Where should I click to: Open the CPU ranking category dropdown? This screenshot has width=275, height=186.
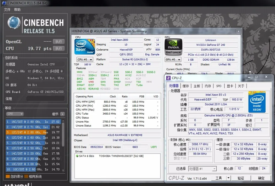click(15, 114)
